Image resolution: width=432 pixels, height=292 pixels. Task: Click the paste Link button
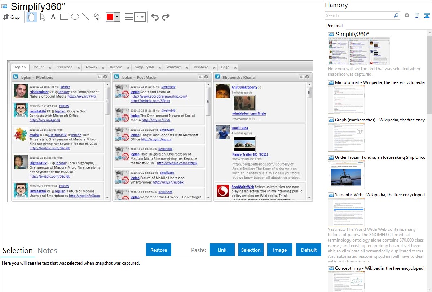tap(222, 250)
